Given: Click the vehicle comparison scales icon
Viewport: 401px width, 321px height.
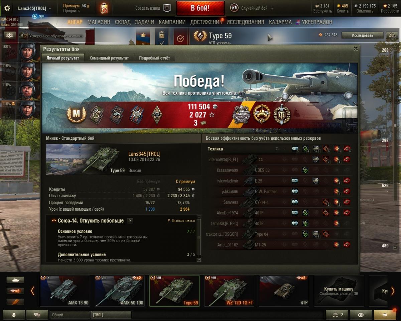Looking at the screenshot, I should [391, 35].
